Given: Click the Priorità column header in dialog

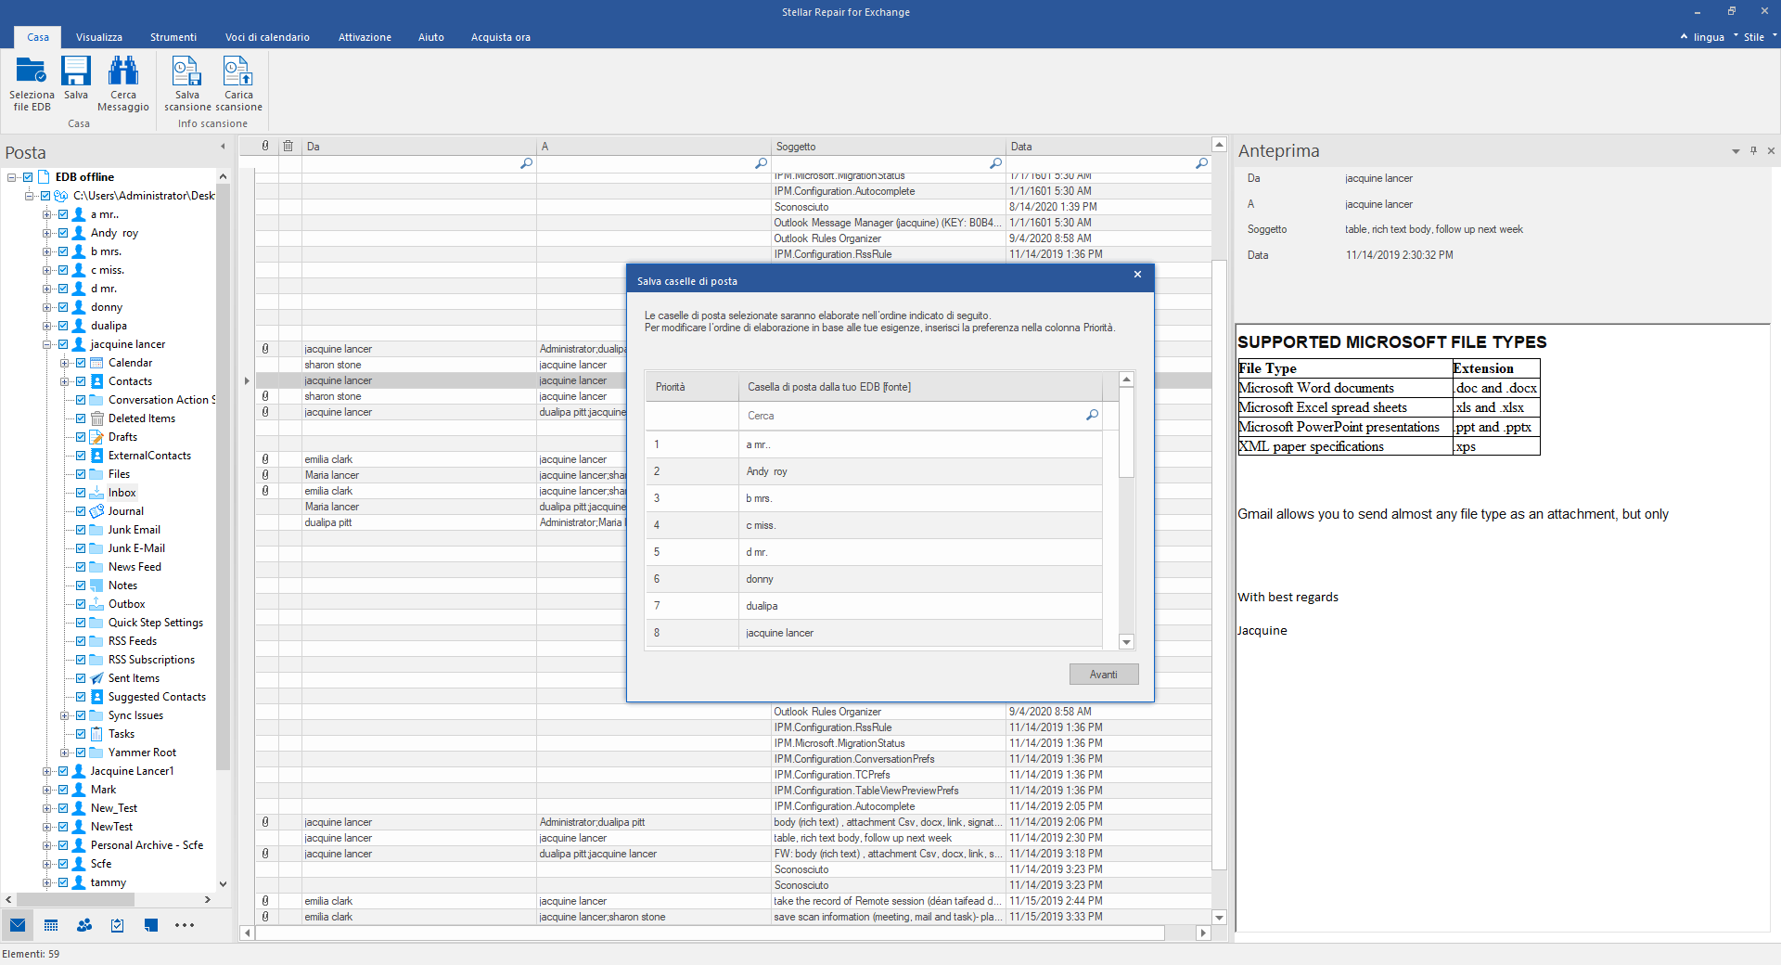Looking at the screenshot, I should 692,387.
